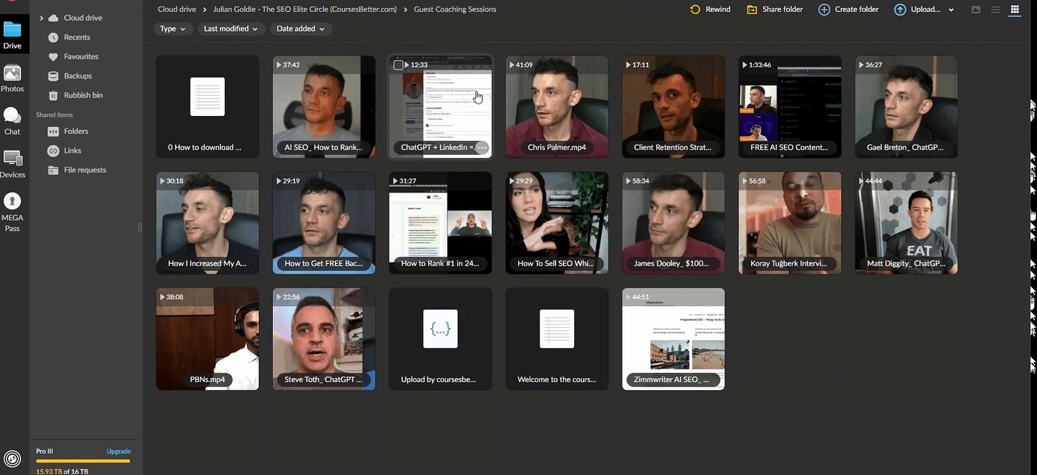Screen dimensions: 1037x475
Task: Open the dropdown arrow beside Upload
Action: (x=951, y=10)
